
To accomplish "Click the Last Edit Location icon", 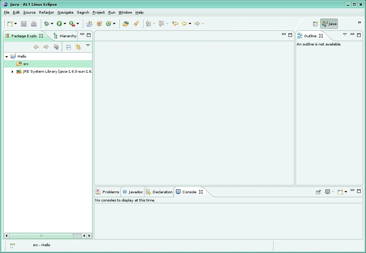I will (175, 24).
